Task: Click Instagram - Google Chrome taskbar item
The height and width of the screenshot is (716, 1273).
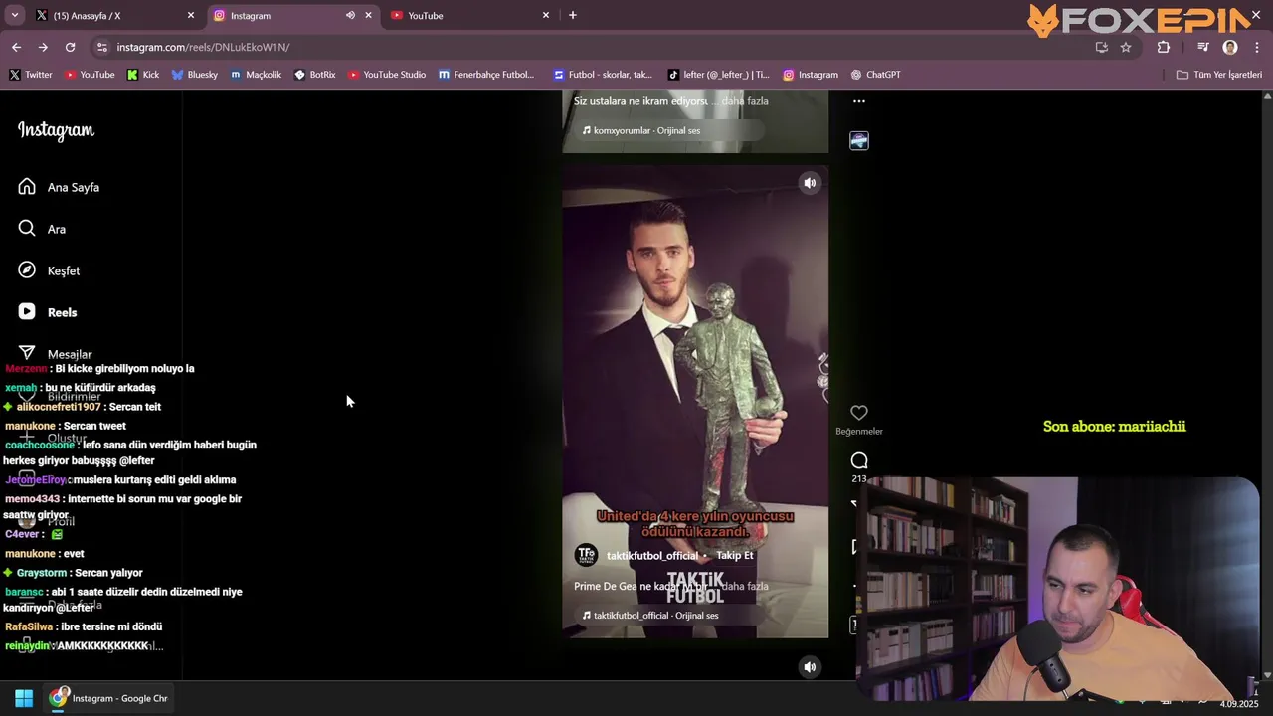Action: click(x=109, y=698)
